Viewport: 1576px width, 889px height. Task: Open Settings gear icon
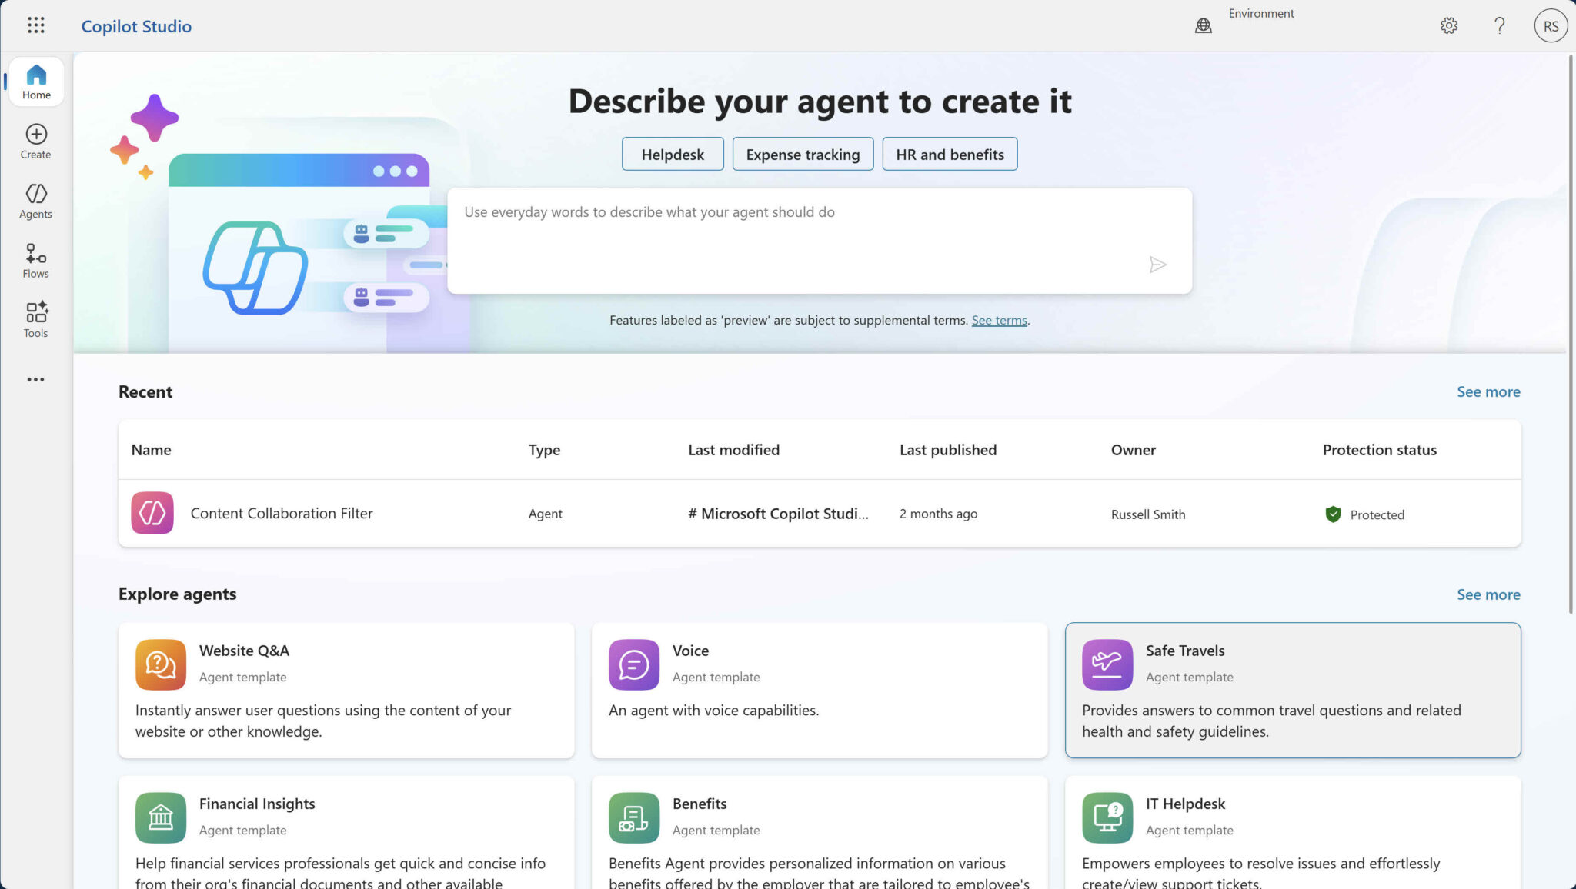(1448, 26)
